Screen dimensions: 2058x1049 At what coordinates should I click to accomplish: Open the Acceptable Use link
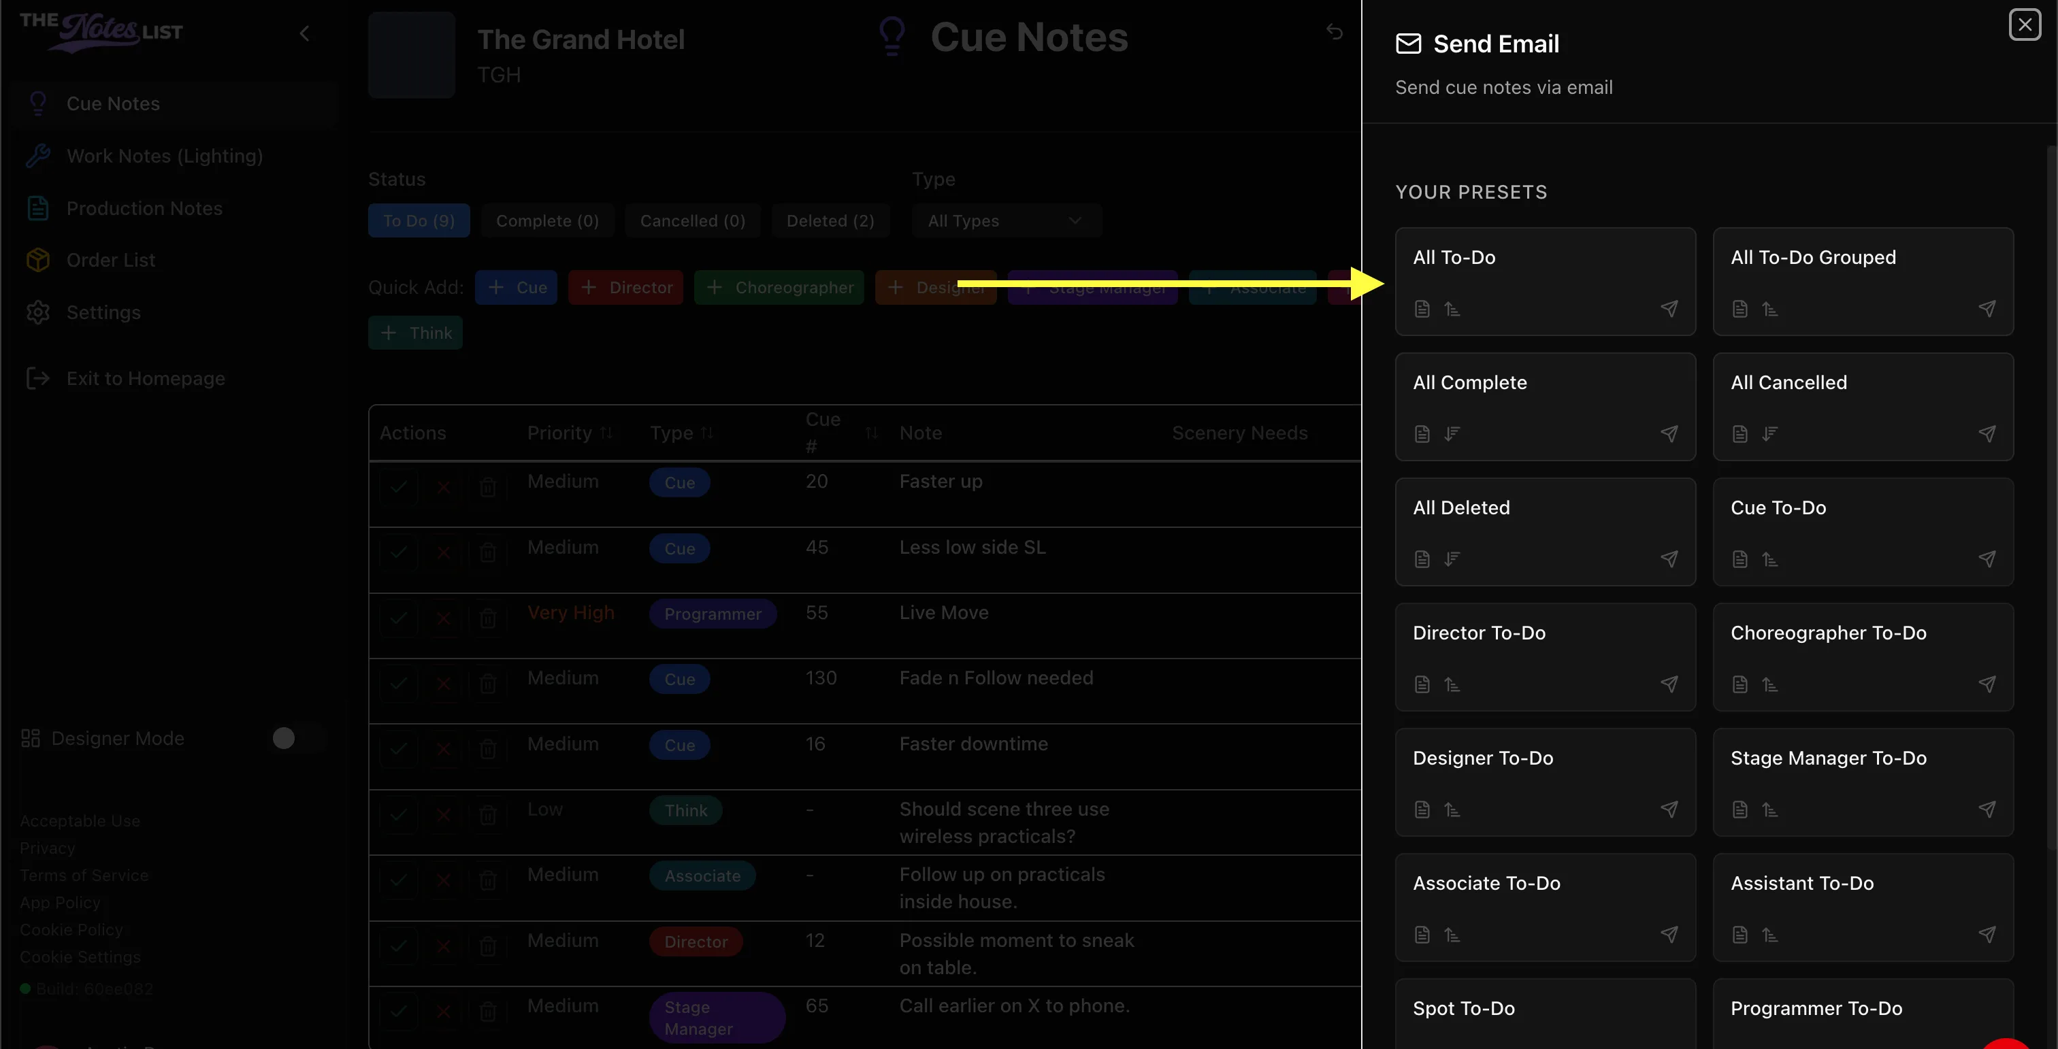click(x=80, y=820)
